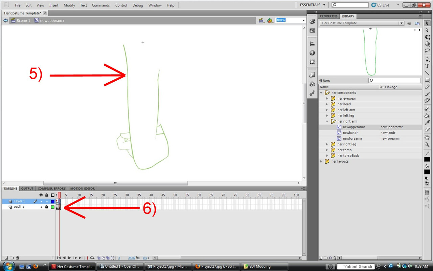The image size is (433, 271).
Task: Select the Text tool in tools panel
Action: click(427, 66)
